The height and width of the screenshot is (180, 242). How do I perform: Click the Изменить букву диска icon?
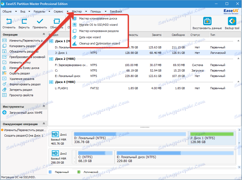pos(4,68)
